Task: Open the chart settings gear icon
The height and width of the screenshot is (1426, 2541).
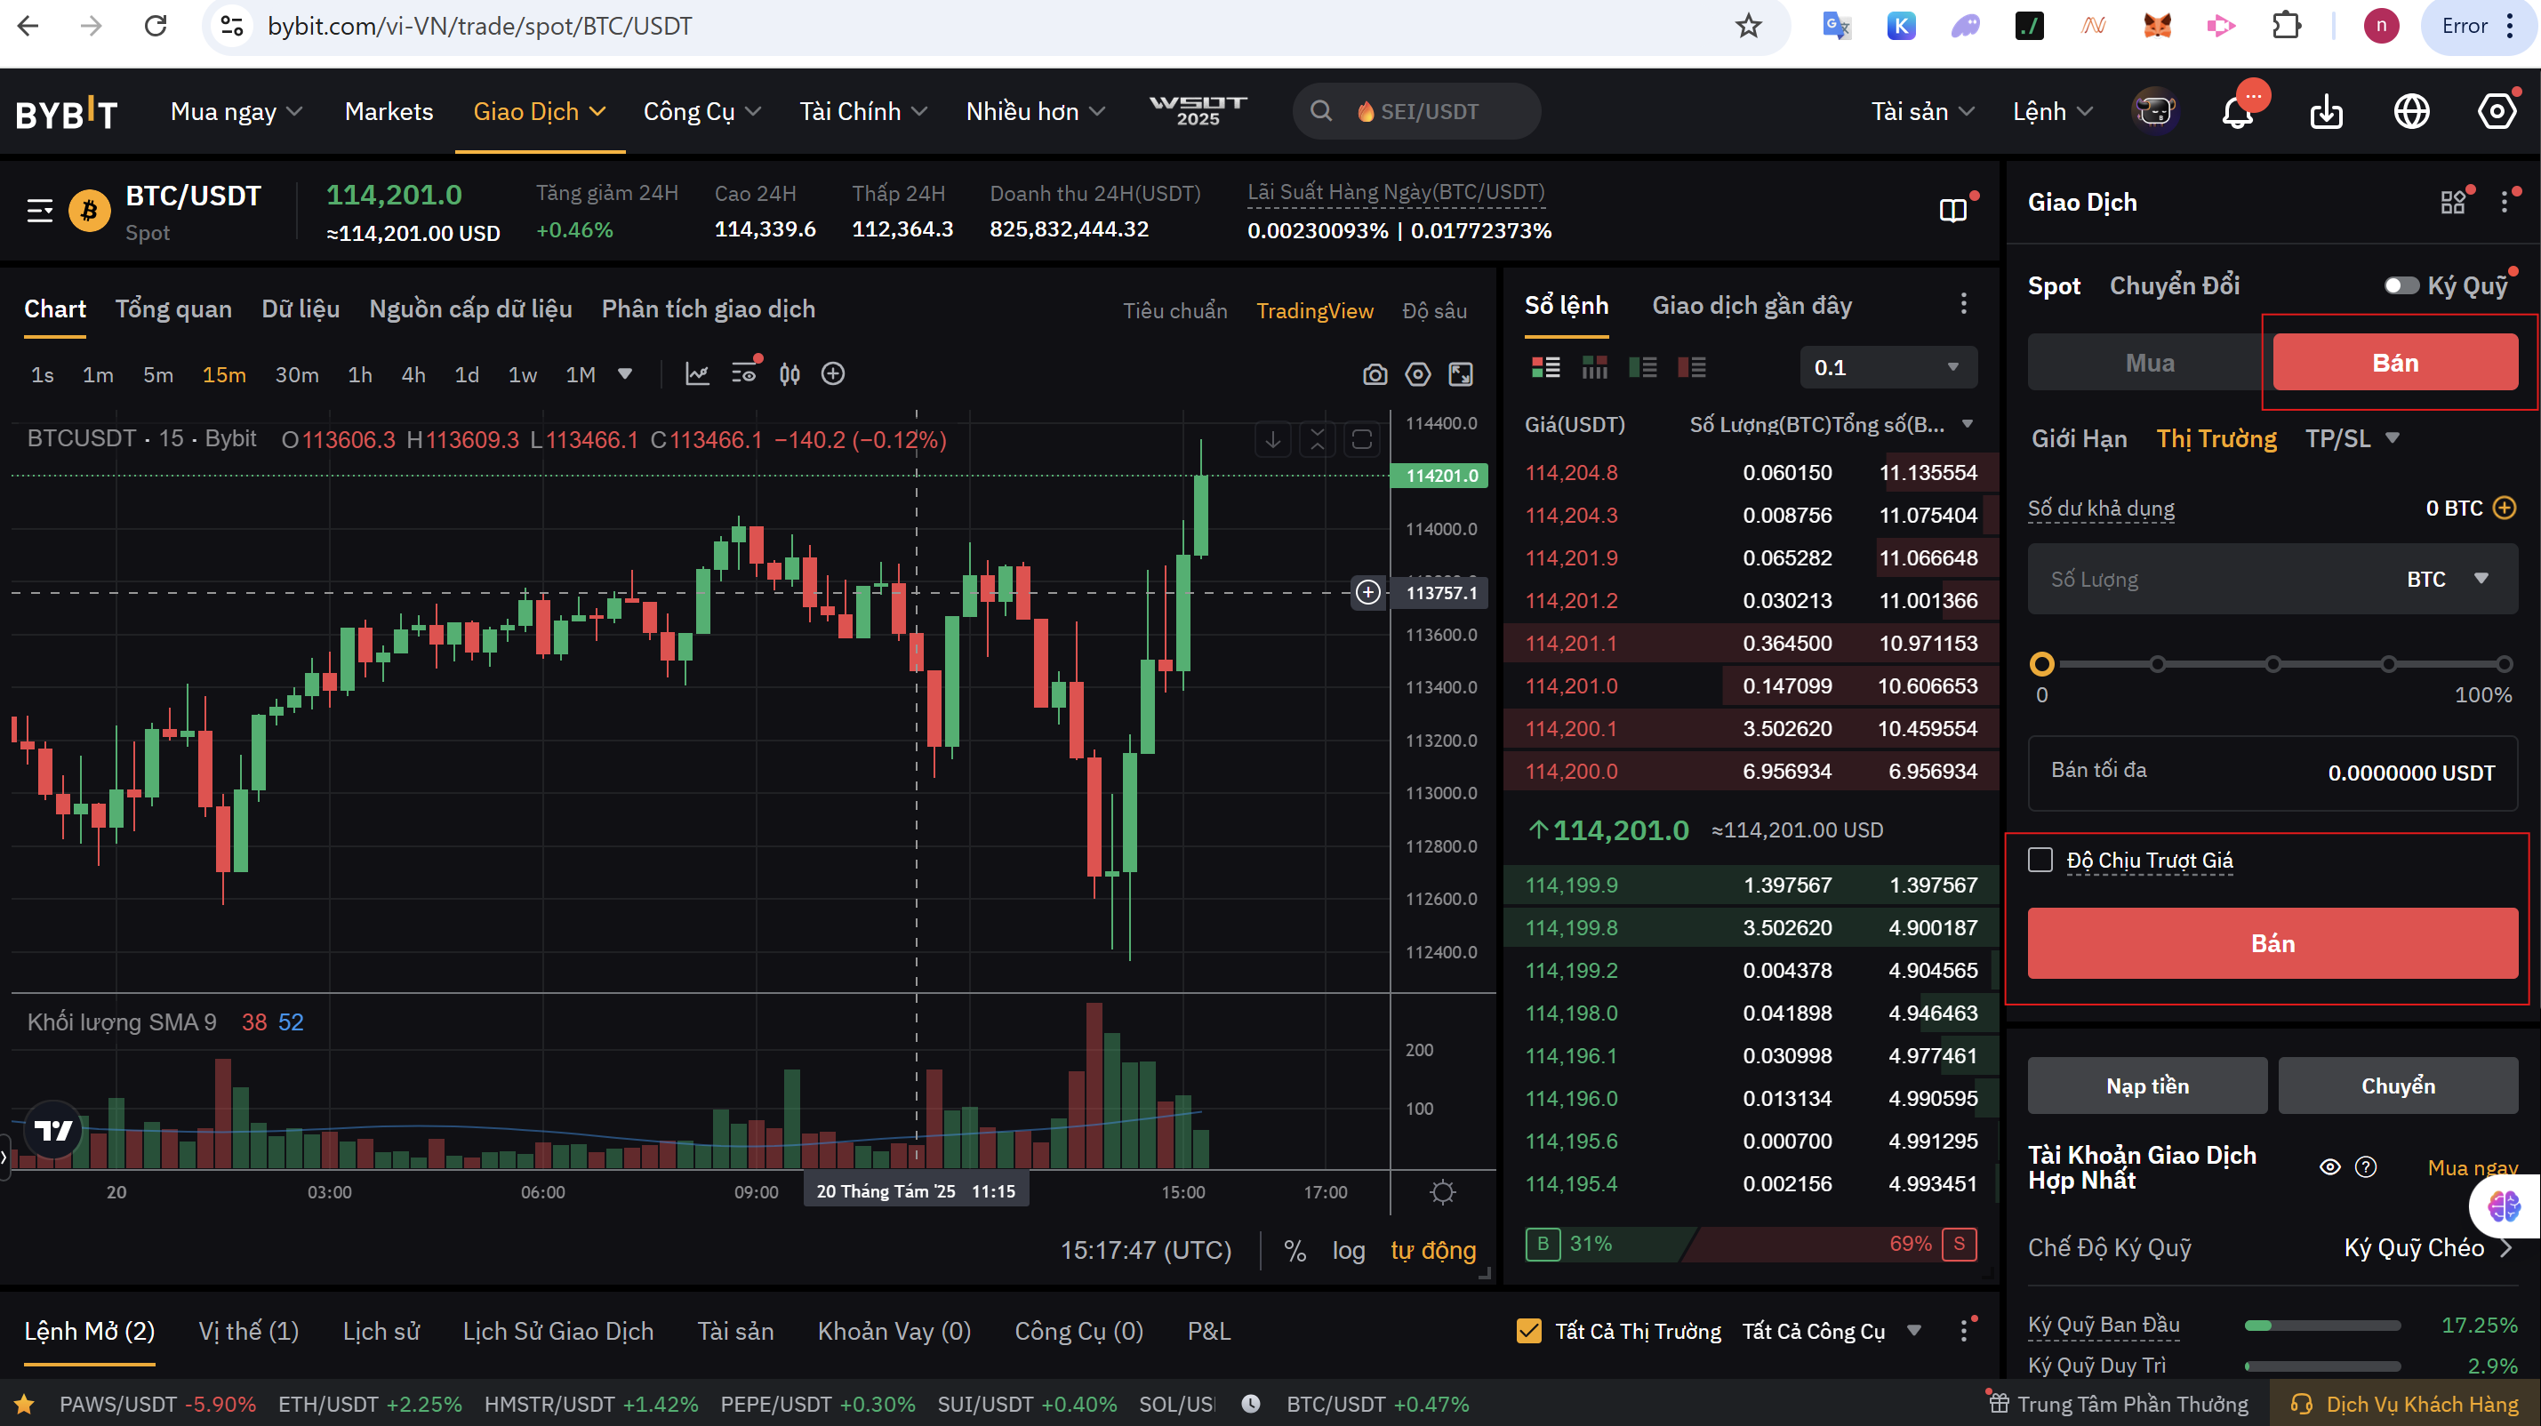Action: click(1417, 375)
